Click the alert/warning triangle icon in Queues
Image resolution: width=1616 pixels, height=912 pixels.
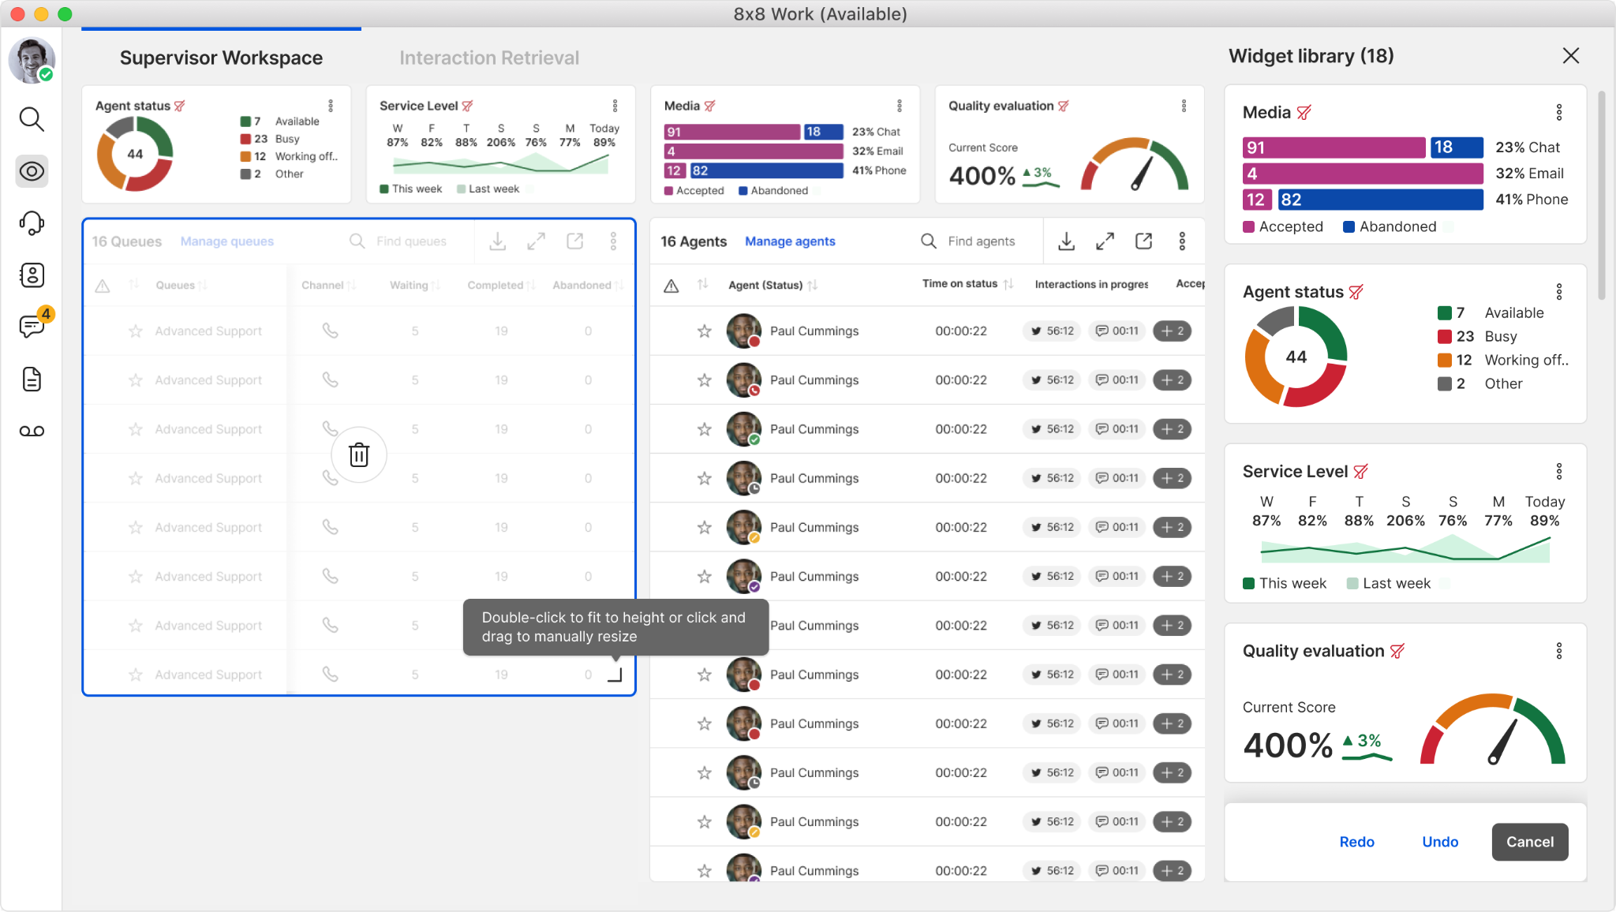[102, 285]
